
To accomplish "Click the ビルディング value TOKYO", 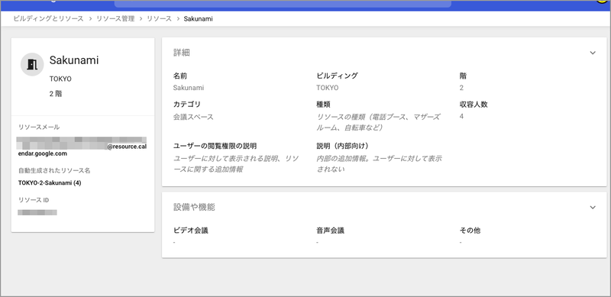I will 328,88.
